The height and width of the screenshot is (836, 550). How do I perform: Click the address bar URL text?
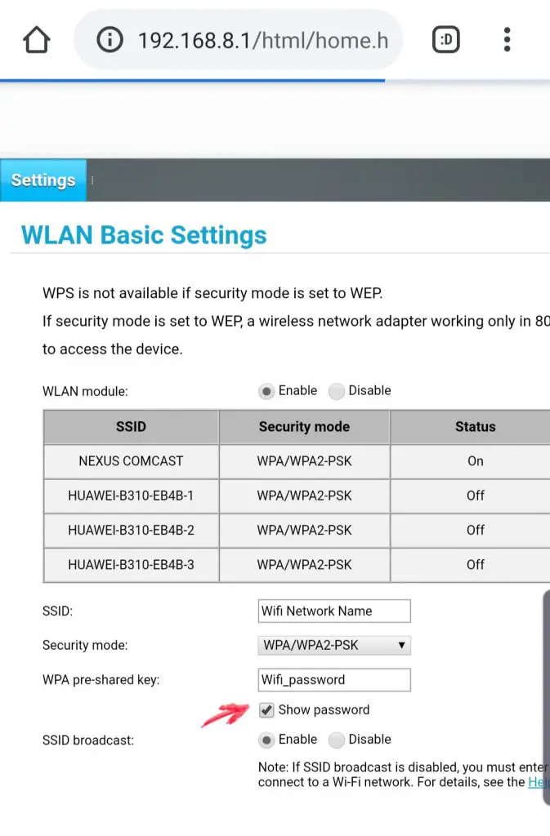pos(262,40)
